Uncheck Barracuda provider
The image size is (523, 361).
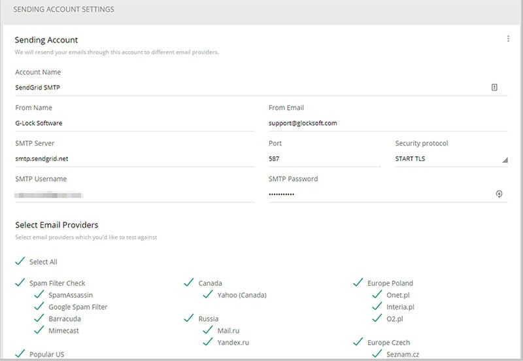39,318
